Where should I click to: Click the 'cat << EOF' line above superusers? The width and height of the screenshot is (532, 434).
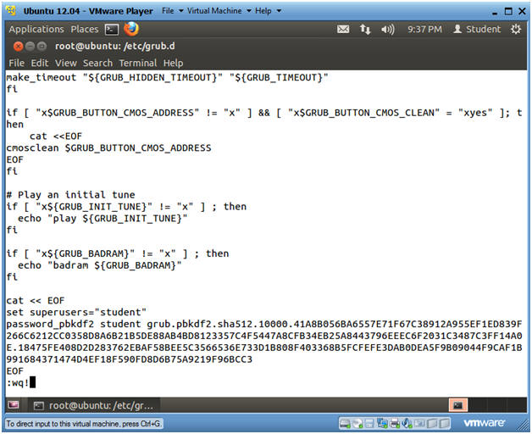coord(36,301)
